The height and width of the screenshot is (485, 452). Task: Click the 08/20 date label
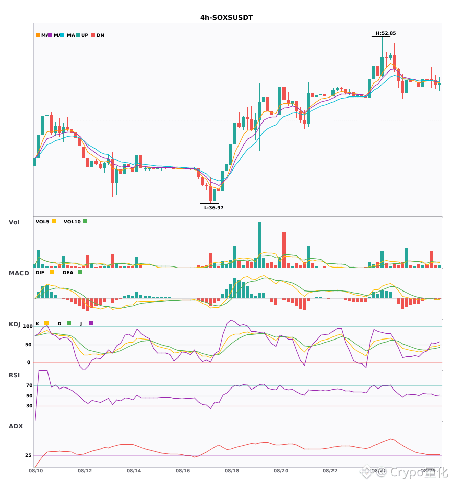click(281, 471)
